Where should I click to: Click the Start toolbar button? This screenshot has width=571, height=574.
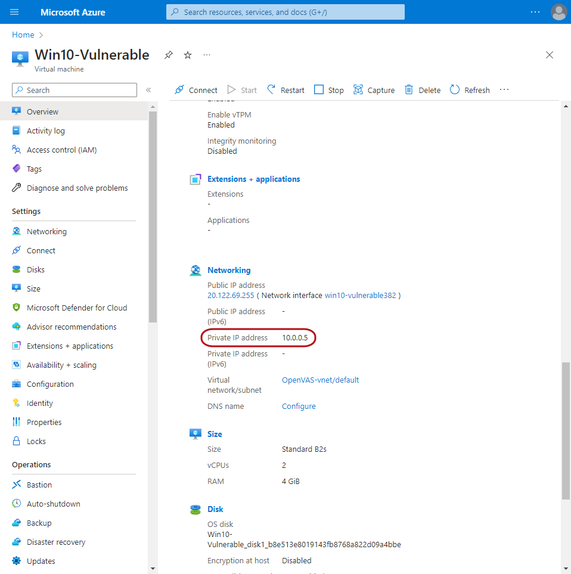242,89
